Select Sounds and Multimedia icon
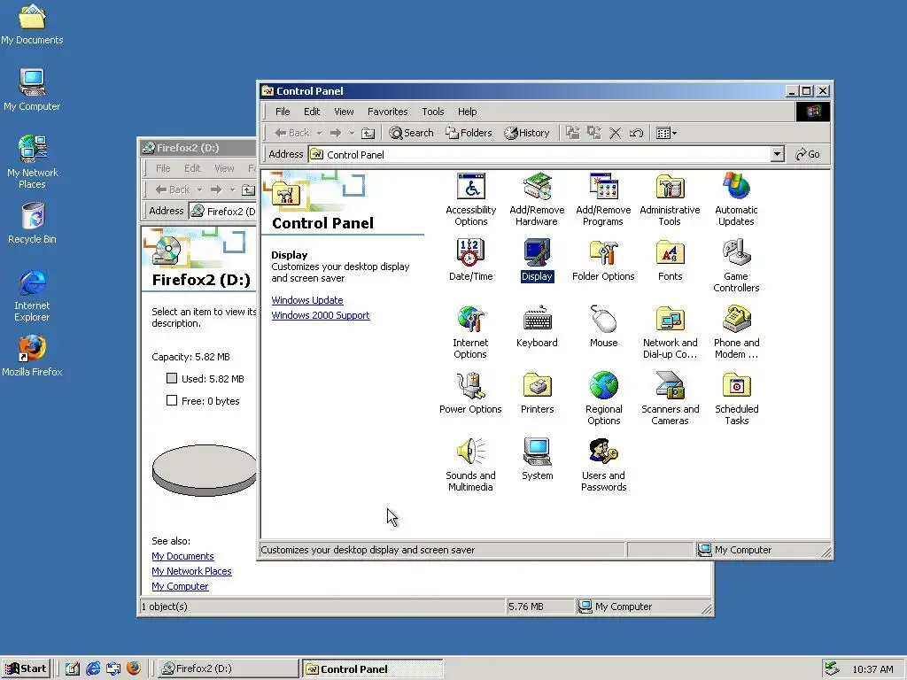Viewport: 907px width, 680px height. coord(470,466)
